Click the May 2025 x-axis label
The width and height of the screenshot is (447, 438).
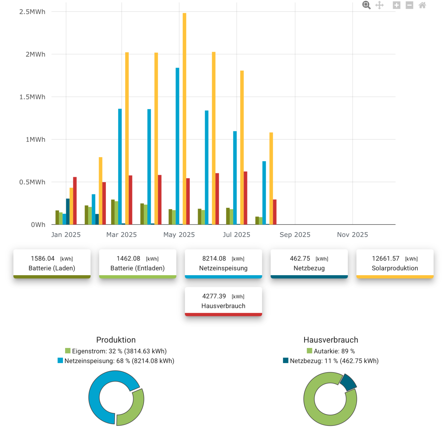tap(179, 235)
